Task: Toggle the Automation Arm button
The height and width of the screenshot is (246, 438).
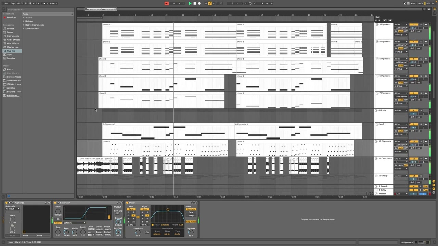Action: coord(210,3)
